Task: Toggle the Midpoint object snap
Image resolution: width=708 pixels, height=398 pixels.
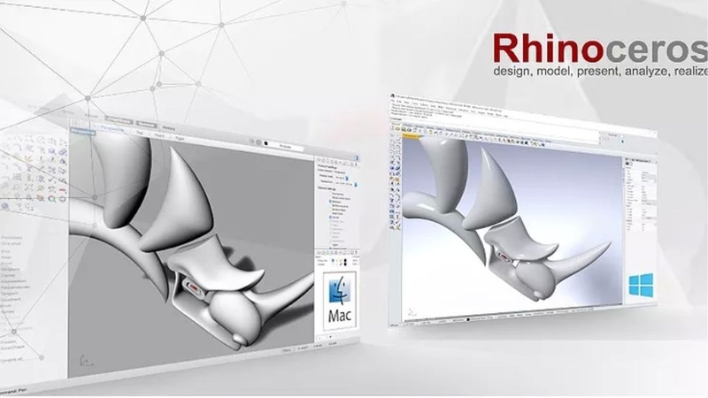Action: click(11, 270)
